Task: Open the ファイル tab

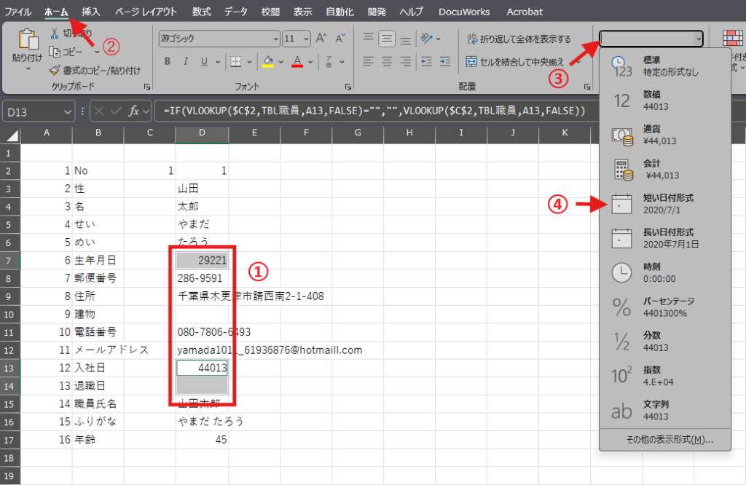Action: [17, 12]
